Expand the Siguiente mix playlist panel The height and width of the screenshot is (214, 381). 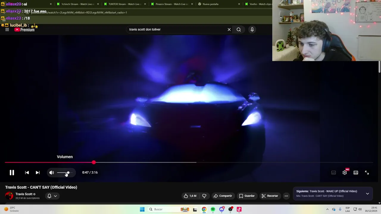coord(367,193)
